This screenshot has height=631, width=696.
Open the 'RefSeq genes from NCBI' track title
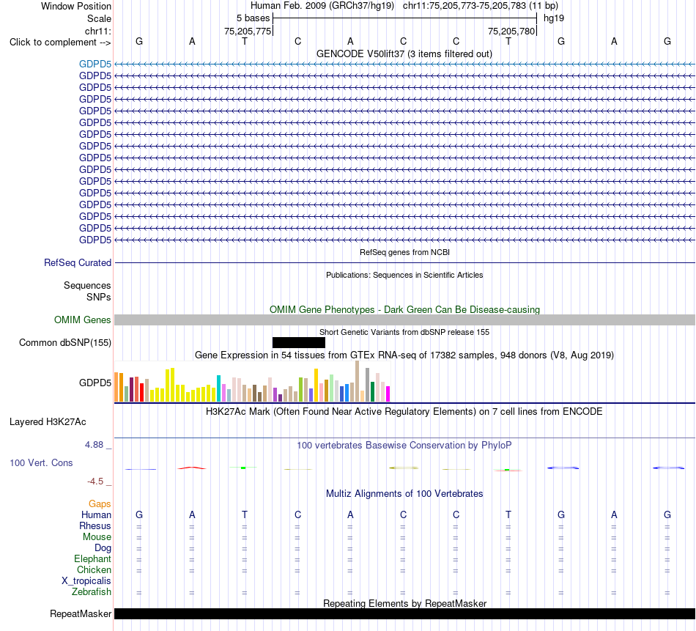click(404, 252)
